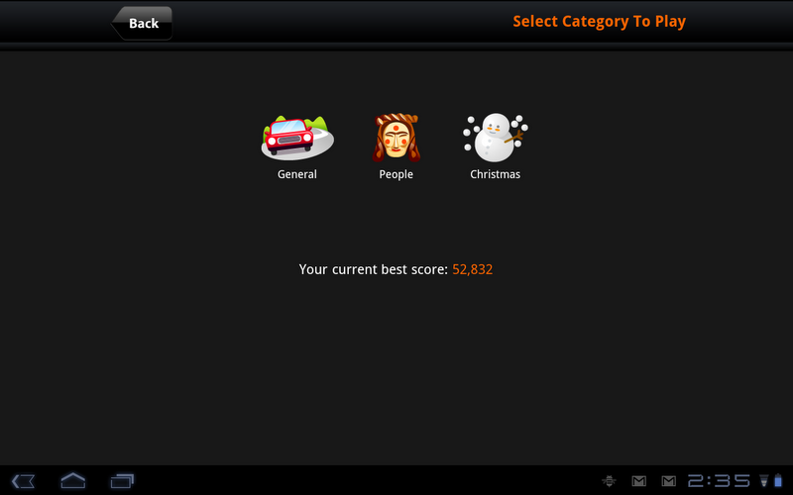Screen dimensions: 793x495
Task: Tap the Android home icon
Action: (x=72, y=480)
